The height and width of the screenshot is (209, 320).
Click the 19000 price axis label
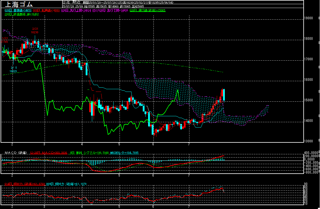308,18
